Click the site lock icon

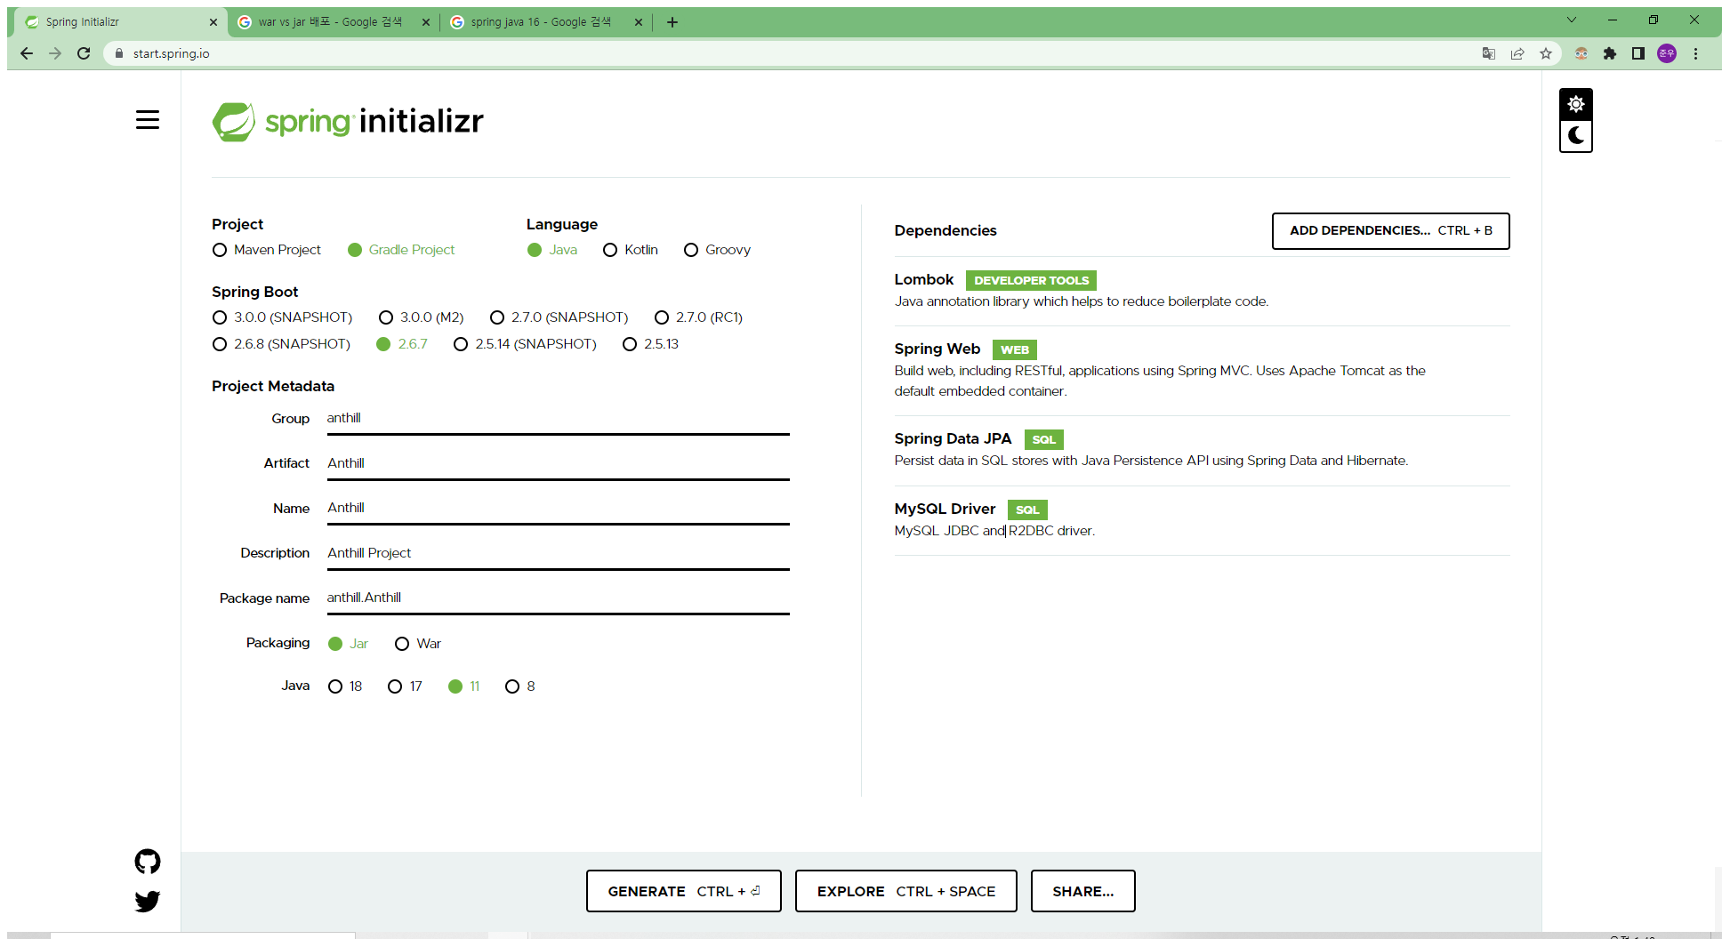(119, 53)
